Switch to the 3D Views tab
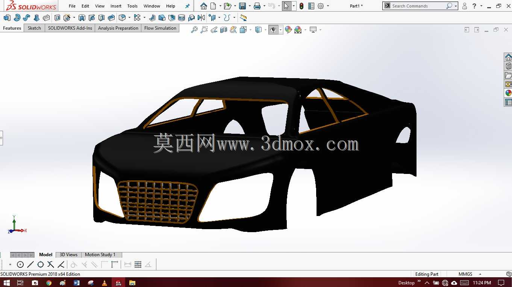 [x=68, y=255]
